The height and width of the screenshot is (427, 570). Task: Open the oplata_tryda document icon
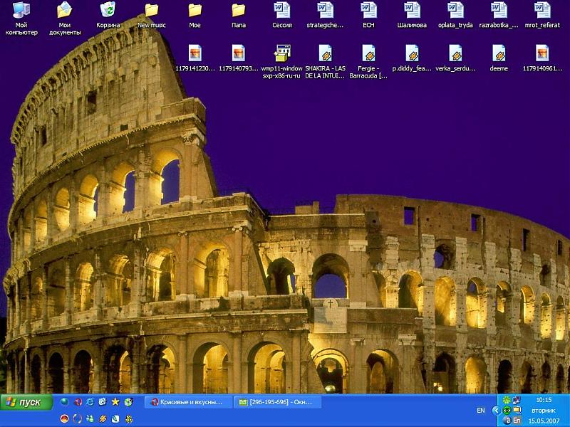455,11
